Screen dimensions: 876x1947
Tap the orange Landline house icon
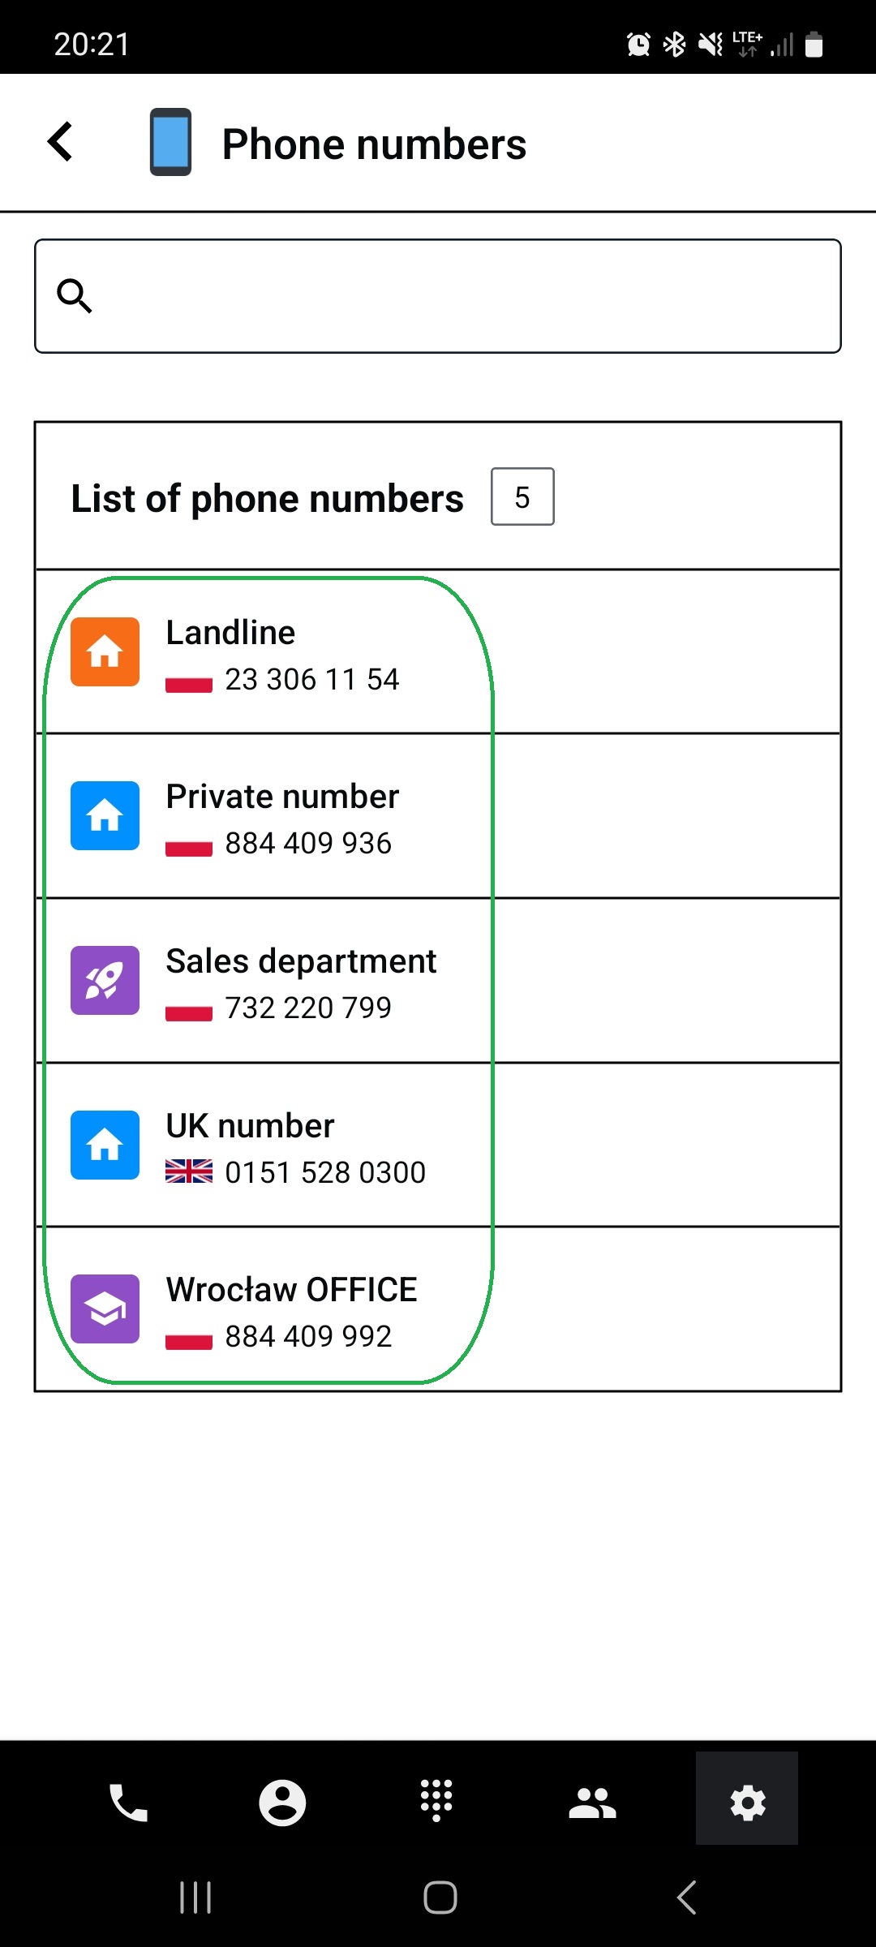click(x=105, y=652)
